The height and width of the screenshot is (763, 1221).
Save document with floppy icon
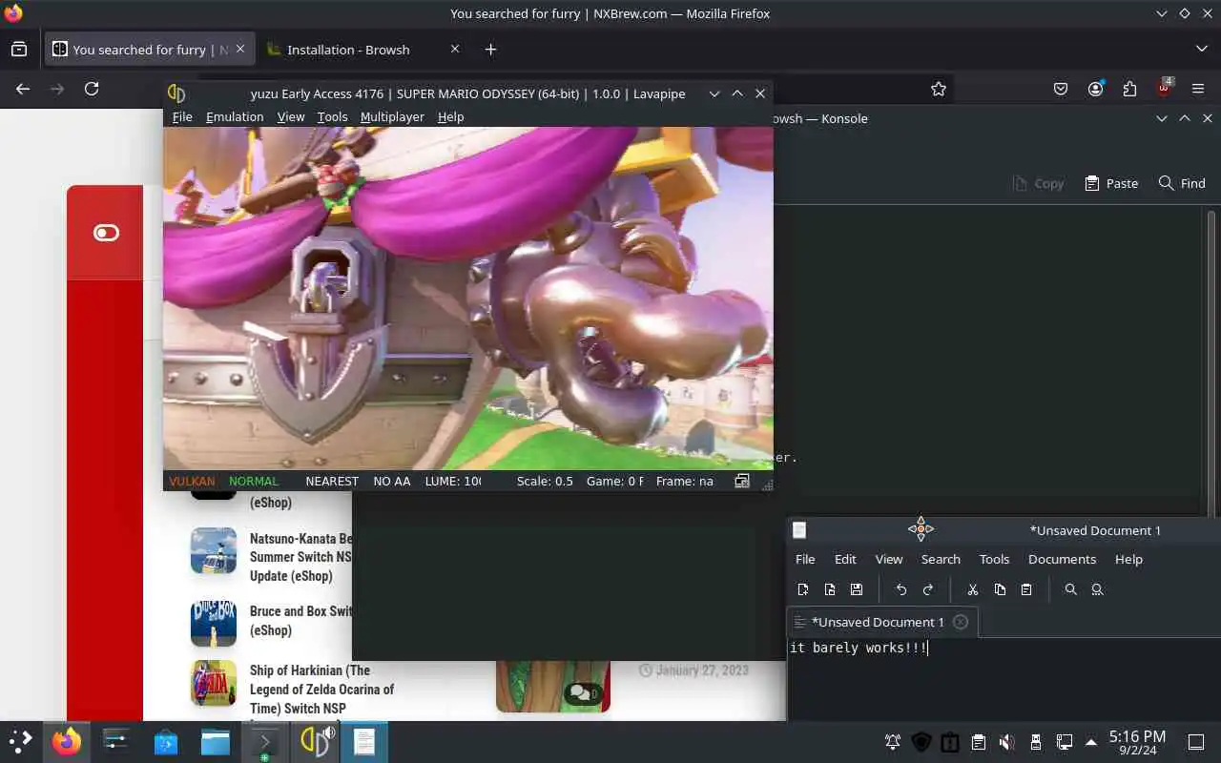[x=857, y=589]
